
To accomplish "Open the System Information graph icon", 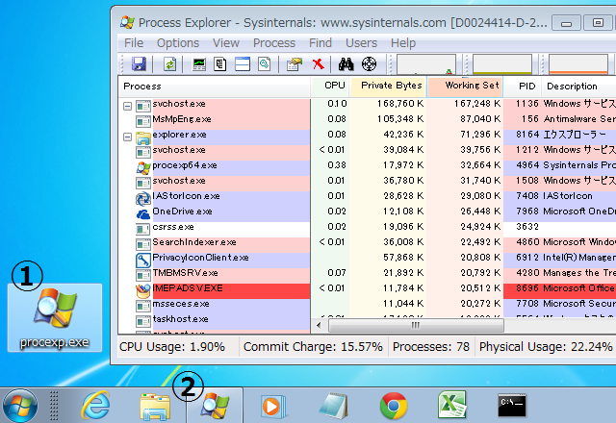I will coord(199,64).
